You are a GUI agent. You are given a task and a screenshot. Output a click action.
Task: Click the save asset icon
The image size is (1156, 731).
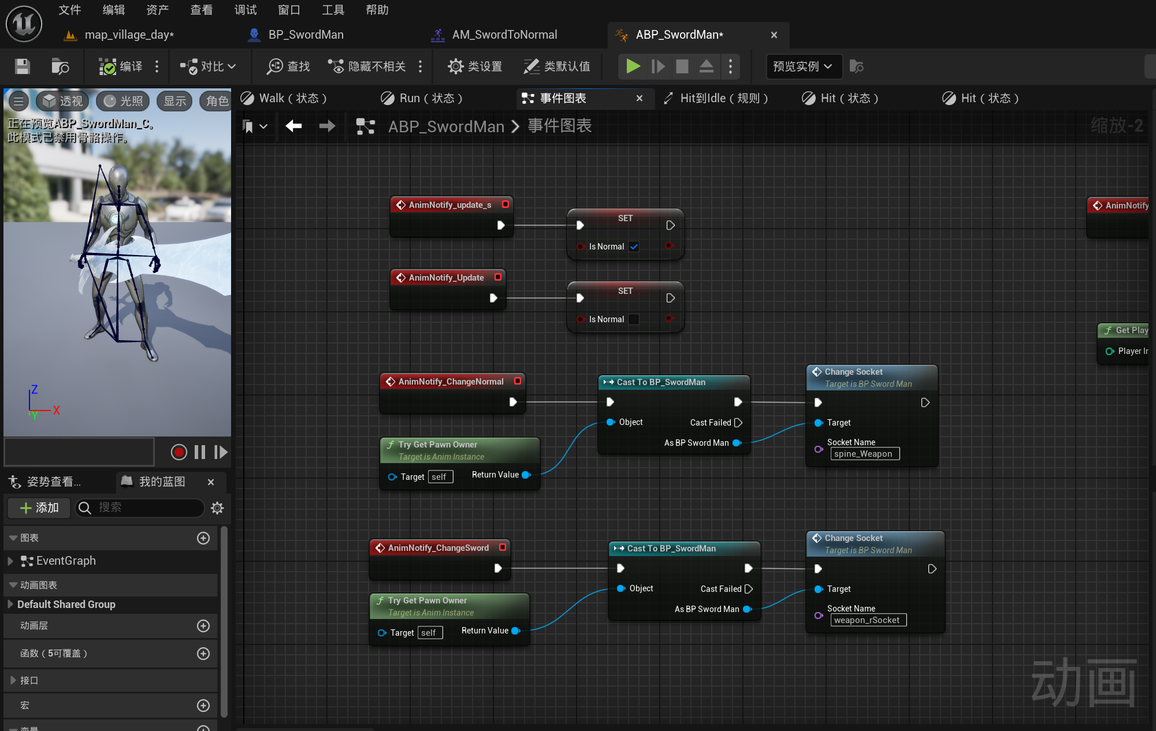click(22, 66)
